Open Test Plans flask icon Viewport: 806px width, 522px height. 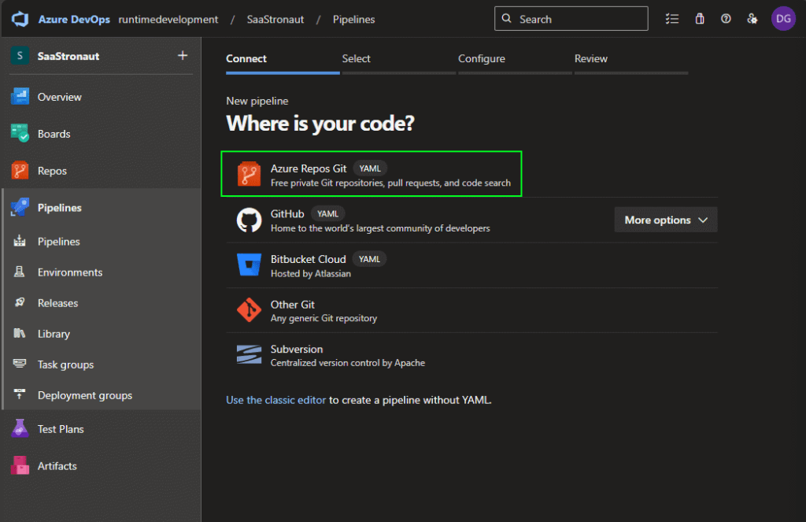(20, 429)
